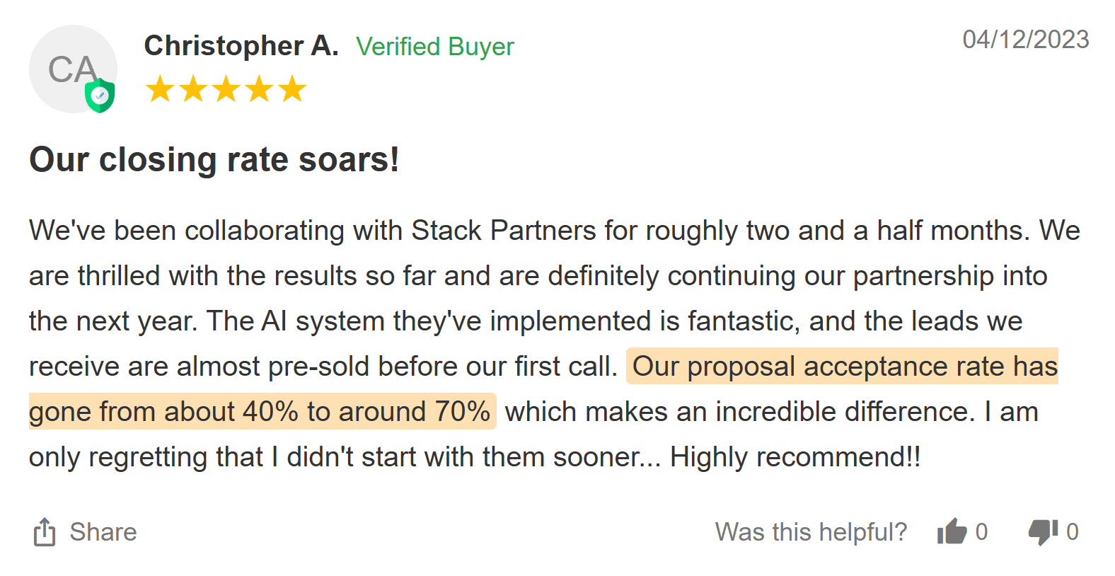Select the first star in the rating
This screenshot has width=1115, height=576.
click(158, 88)
